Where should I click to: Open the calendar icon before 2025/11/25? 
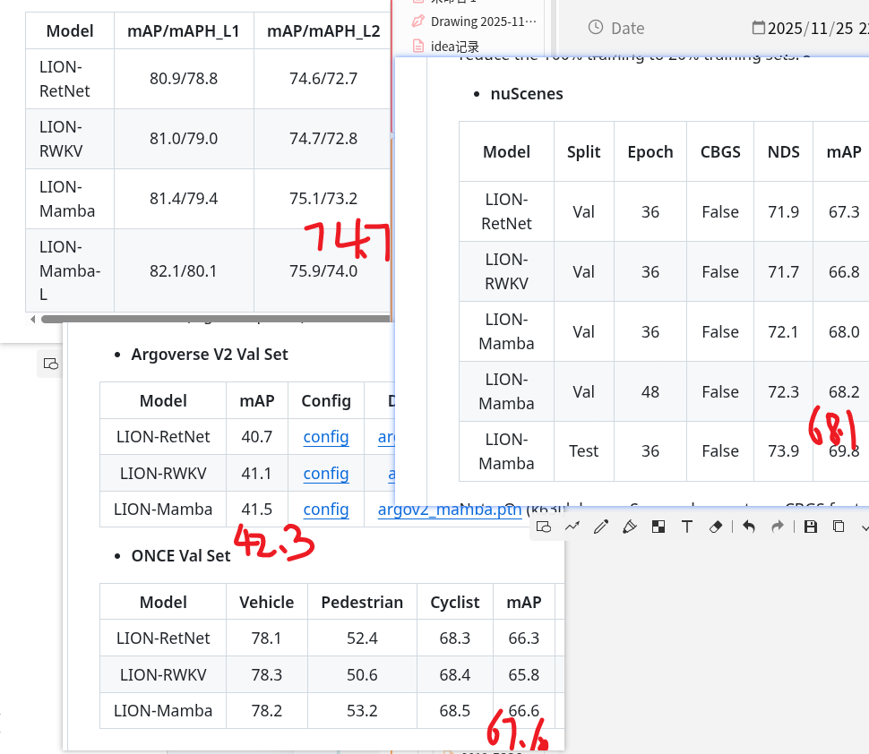coord(758,27)
